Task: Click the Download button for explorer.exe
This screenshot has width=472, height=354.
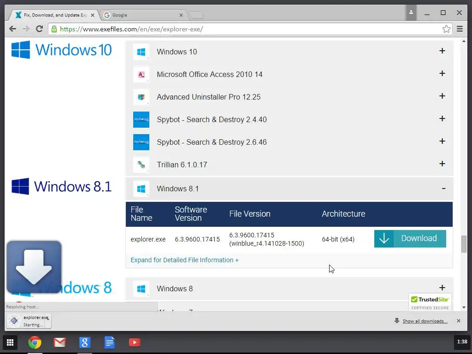Action: pyautogui.click(x=410, y=239)
